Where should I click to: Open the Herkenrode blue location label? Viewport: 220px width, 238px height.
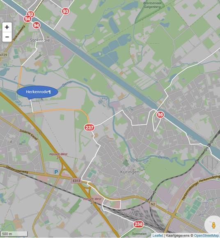[x=37, y=92]
